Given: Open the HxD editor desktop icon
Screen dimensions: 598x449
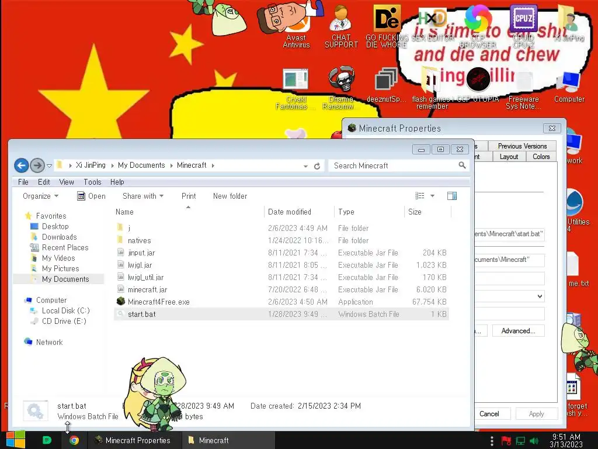Looking at the screenshot, I should (433, 23).
